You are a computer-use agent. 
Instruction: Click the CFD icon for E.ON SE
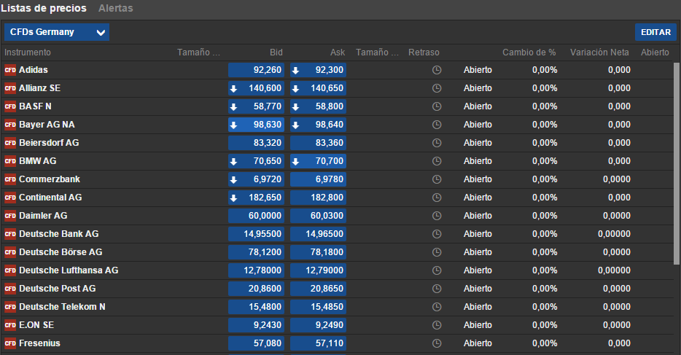click(10, 325)
